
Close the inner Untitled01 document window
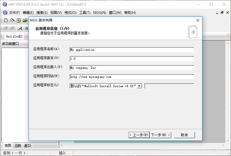click(x=228, y=13)
